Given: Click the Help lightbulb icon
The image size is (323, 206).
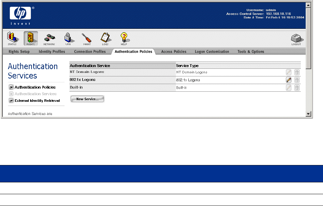Looking at the screenshot, I should pyautogui.click(x=124, y=38).
